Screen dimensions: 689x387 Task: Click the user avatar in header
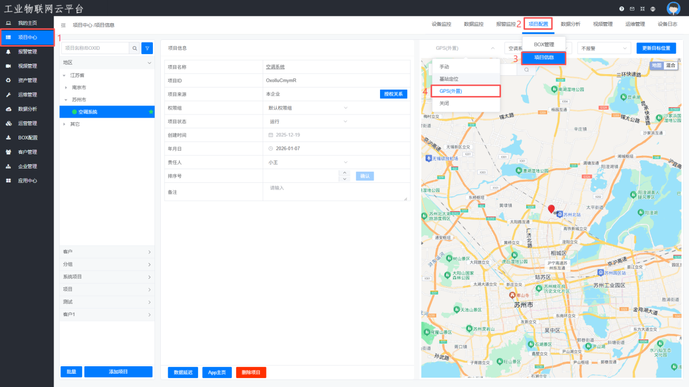[673, 8]
